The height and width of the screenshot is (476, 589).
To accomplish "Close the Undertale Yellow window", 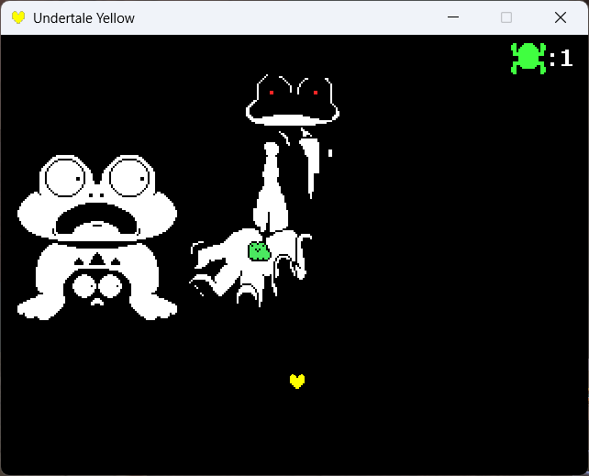I will [560, 17].
